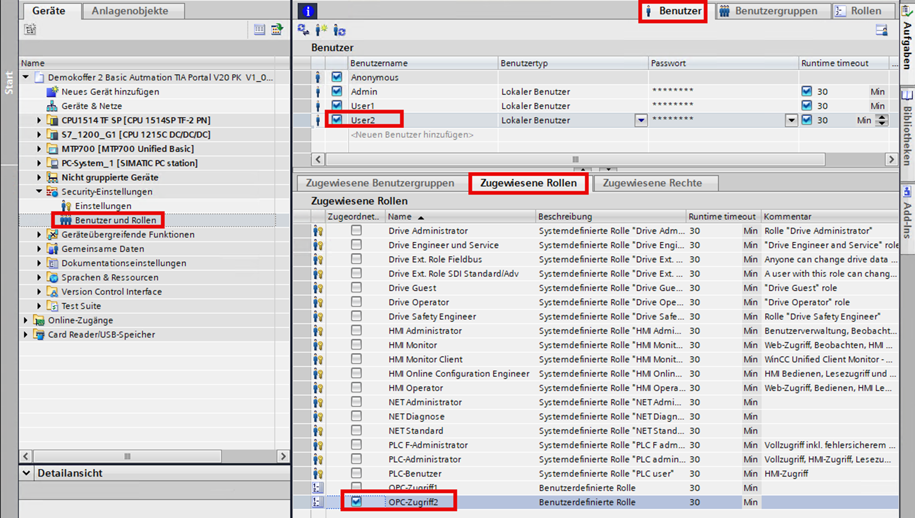915x518 pixels.
Task: Toggle the User2 user checkbox
Action: pos(336,119)
